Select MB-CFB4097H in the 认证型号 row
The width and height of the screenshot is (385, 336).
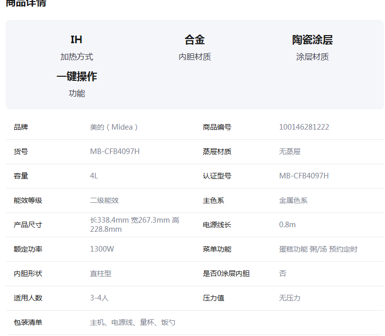[x=304, y=176]
